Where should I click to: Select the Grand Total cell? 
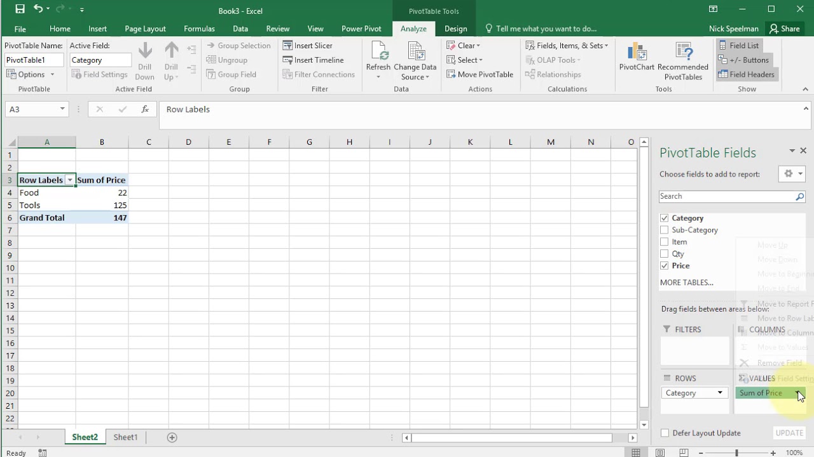coord(47,218)
